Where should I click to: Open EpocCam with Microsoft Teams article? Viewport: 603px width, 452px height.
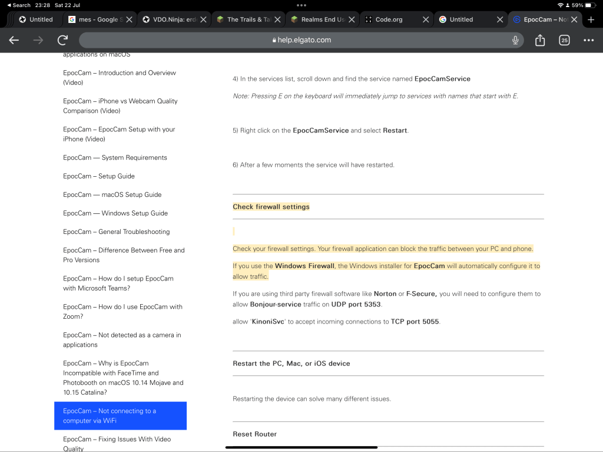click(118, 283)
